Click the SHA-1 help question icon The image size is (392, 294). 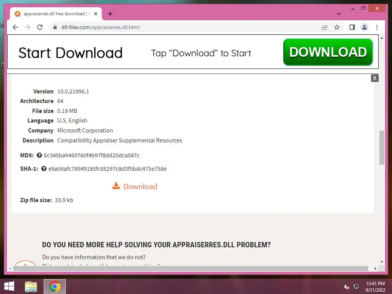(x=44, y=169)
